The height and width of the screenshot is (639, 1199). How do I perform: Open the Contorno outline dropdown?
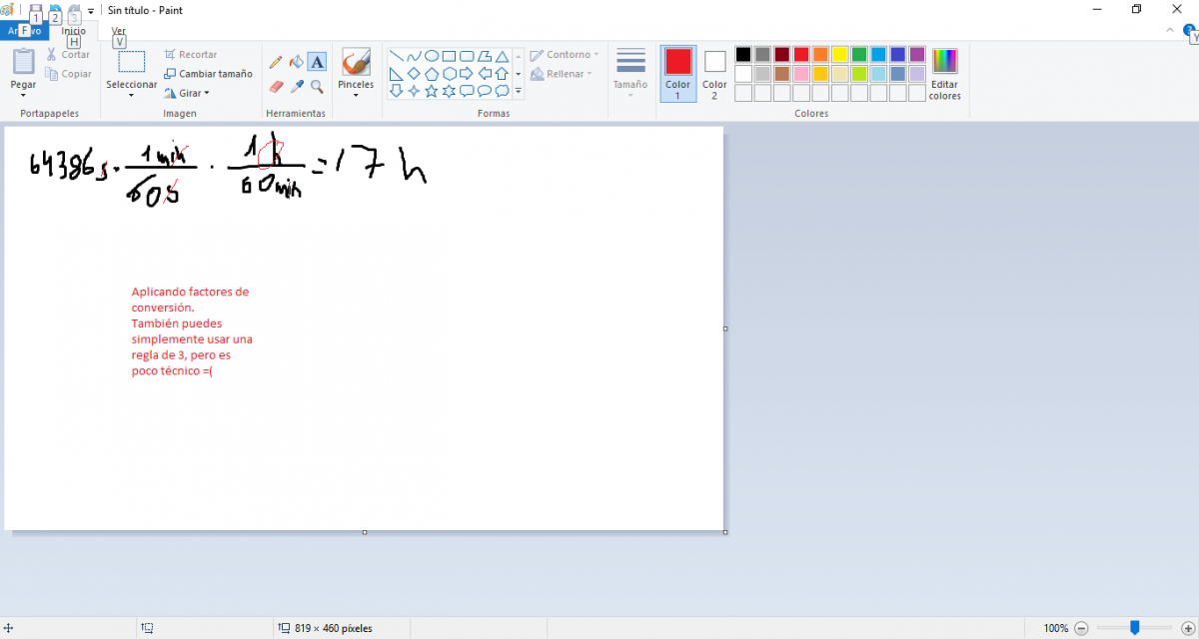[566, 55]
